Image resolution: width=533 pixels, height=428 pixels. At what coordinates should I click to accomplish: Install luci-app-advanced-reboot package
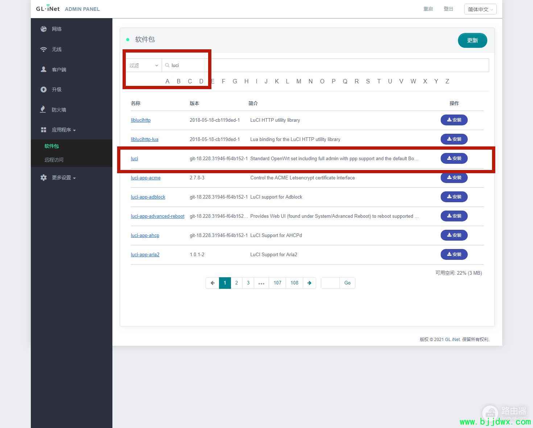(x=454, y=216)
